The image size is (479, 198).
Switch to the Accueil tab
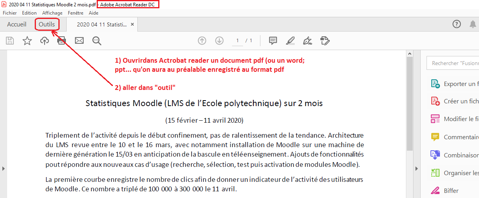pos(17,24)
